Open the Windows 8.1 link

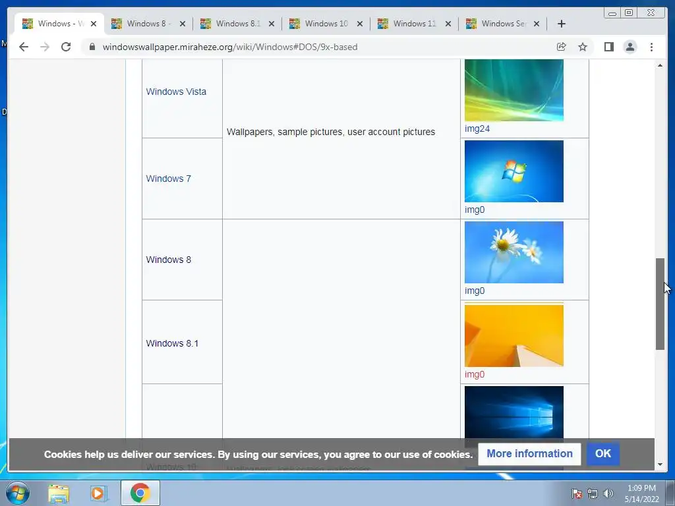click(x=172, y=343)
